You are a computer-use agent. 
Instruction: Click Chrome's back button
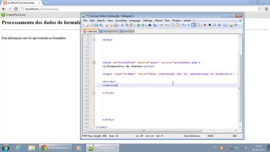click(x=4, y=9)
